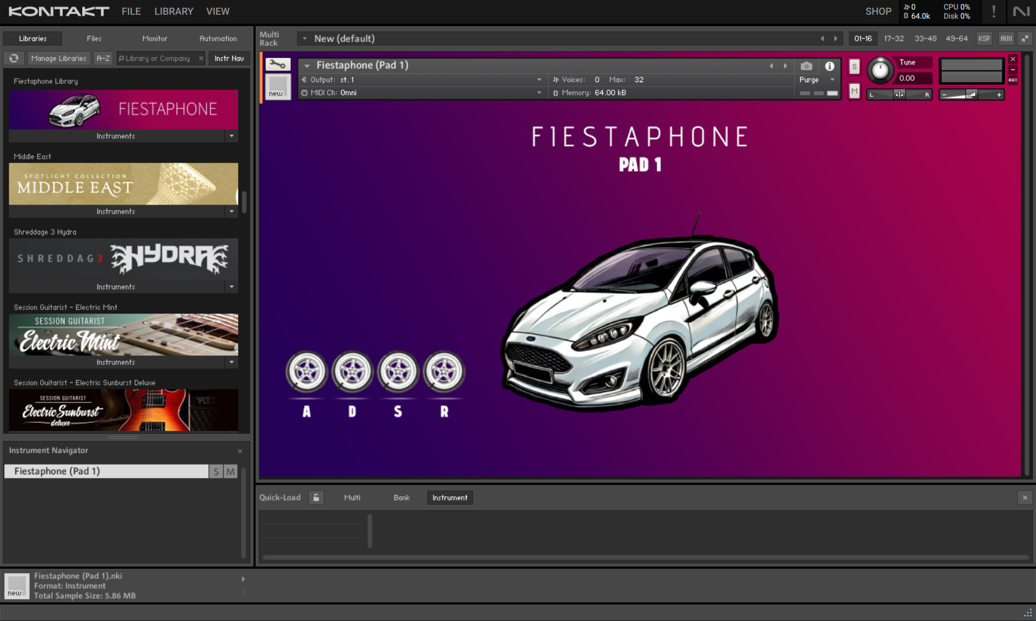The height and width of the screenshot is (621, 1036).
Task: Go to next multi preset arrow
Action: point(836,38)
